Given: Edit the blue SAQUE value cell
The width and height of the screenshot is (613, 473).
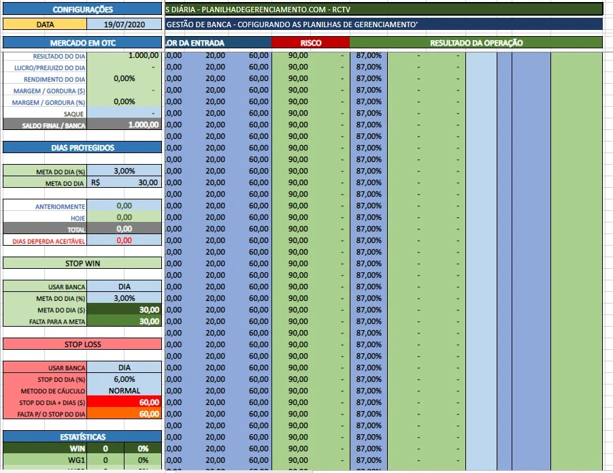Looking at the screenshot, I should 125,114.
